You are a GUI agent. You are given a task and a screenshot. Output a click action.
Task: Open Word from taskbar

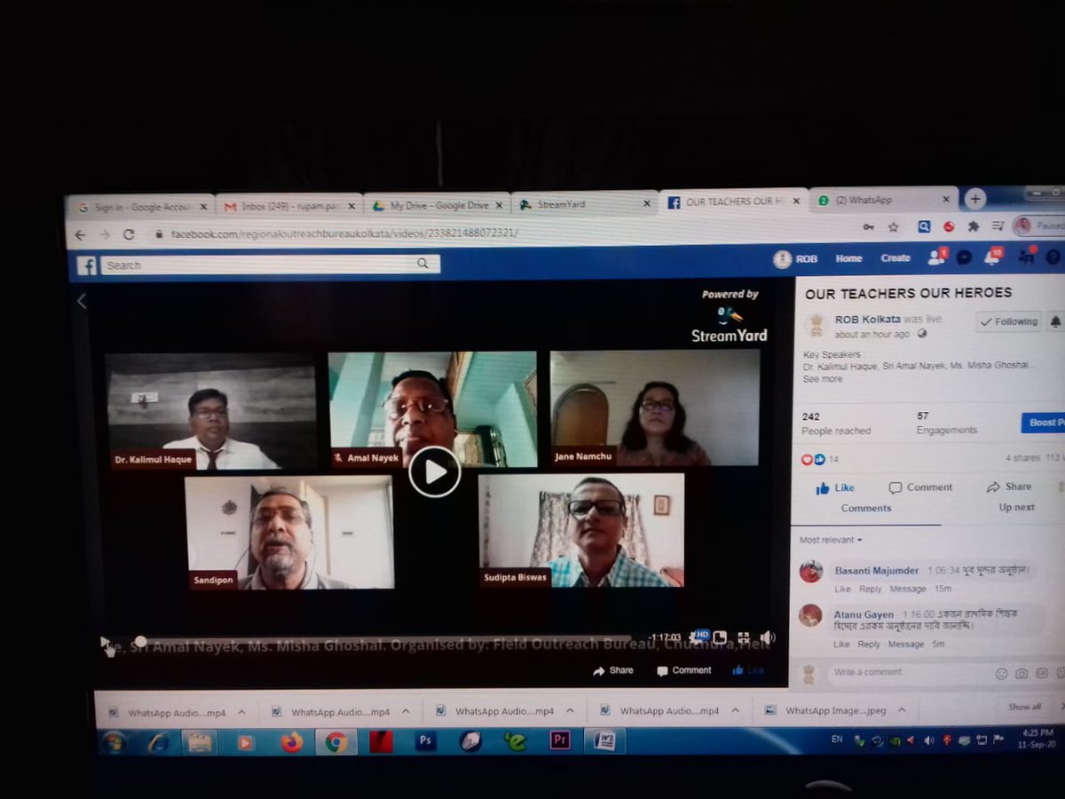point(605,740)
